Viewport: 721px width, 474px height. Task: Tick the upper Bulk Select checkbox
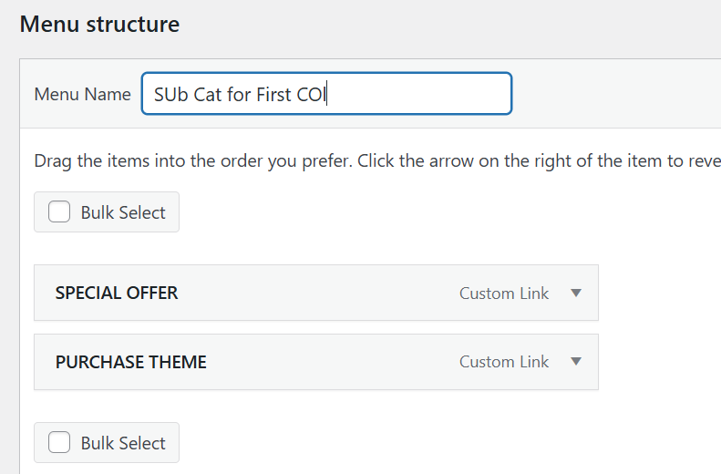click(59, 212)
